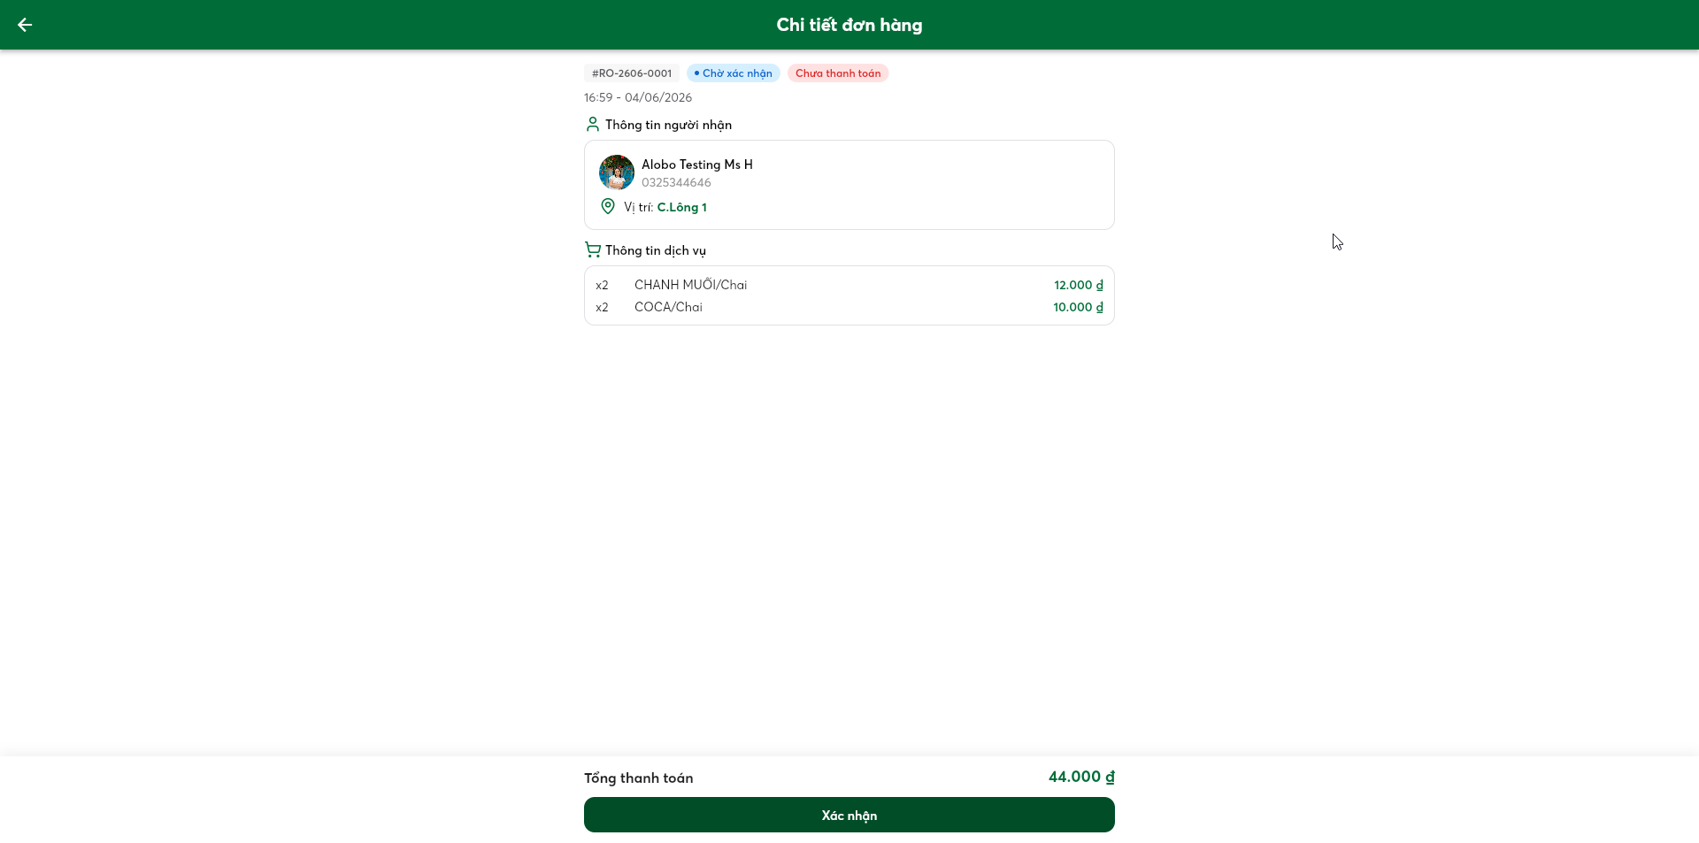Select the CHANH MUỐI/Chai item row

pyautogui.click(x=849, y=285)
